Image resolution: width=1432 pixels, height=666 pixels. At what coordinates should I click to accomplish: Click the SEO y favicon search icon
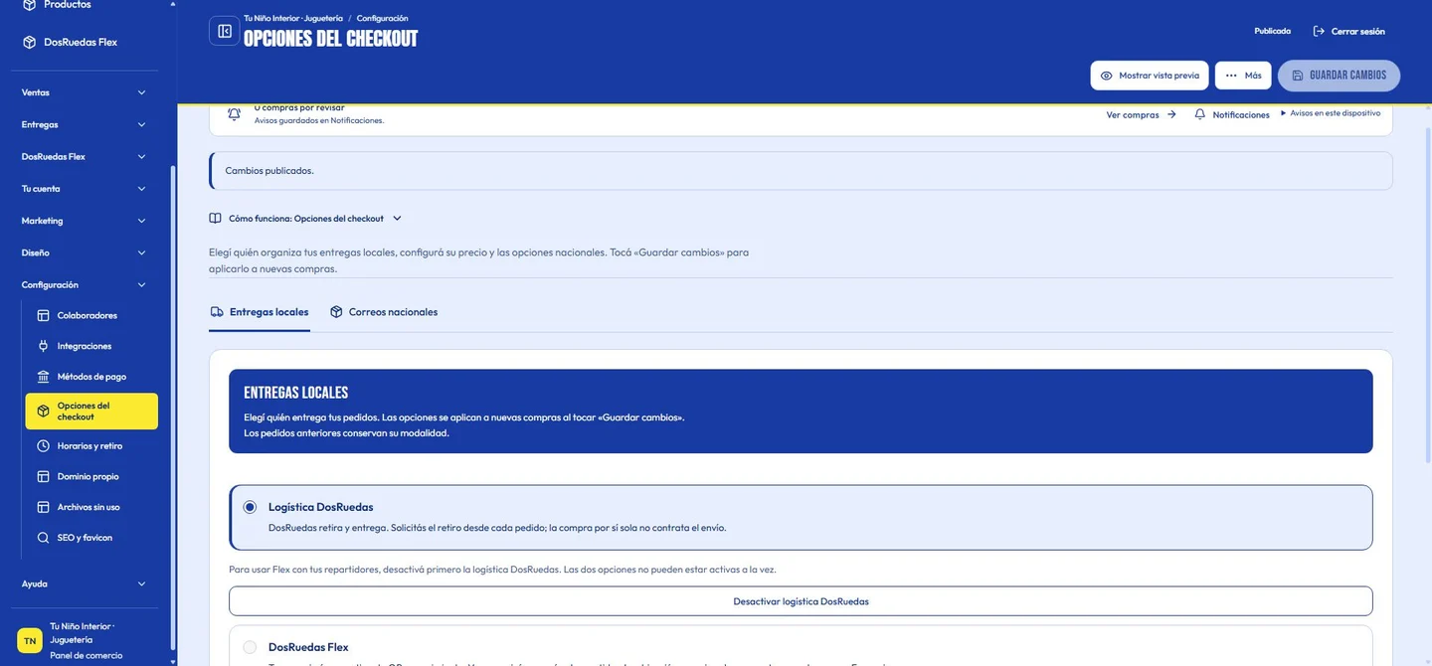click(43, 538)
